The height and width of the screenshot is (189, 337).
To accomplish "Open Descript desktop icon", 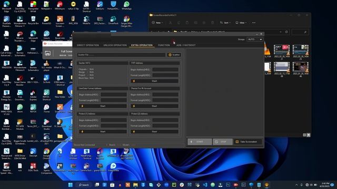I will 33,153.
